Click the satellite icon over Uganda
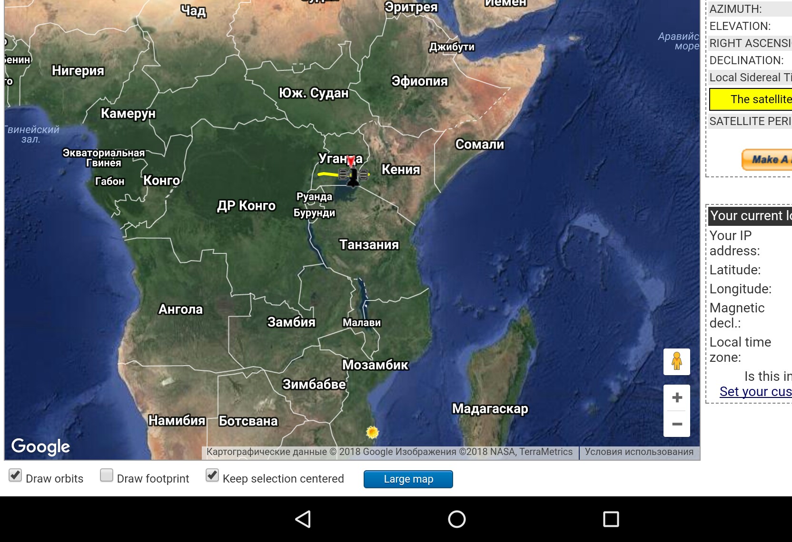 click(x=353, y=175)
